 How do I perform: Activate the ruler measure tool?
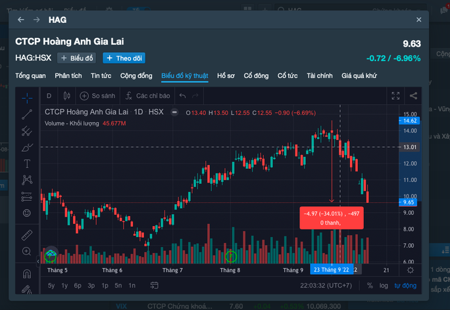click(x=27, y=234)
